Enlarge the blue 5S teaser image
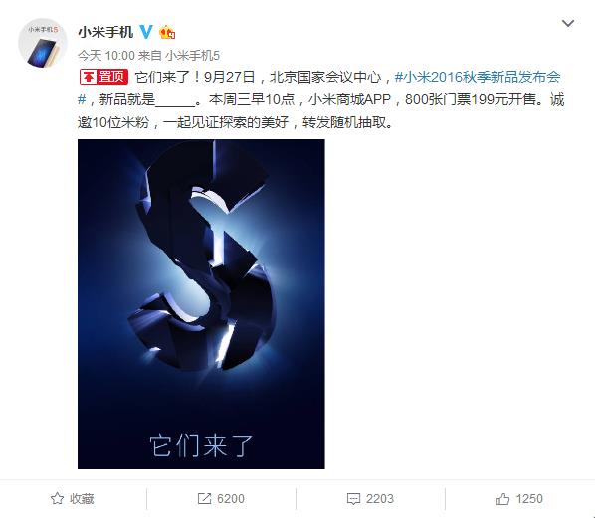Image resolution: width=595 pixels, height=518 pixels. point(201,304)
